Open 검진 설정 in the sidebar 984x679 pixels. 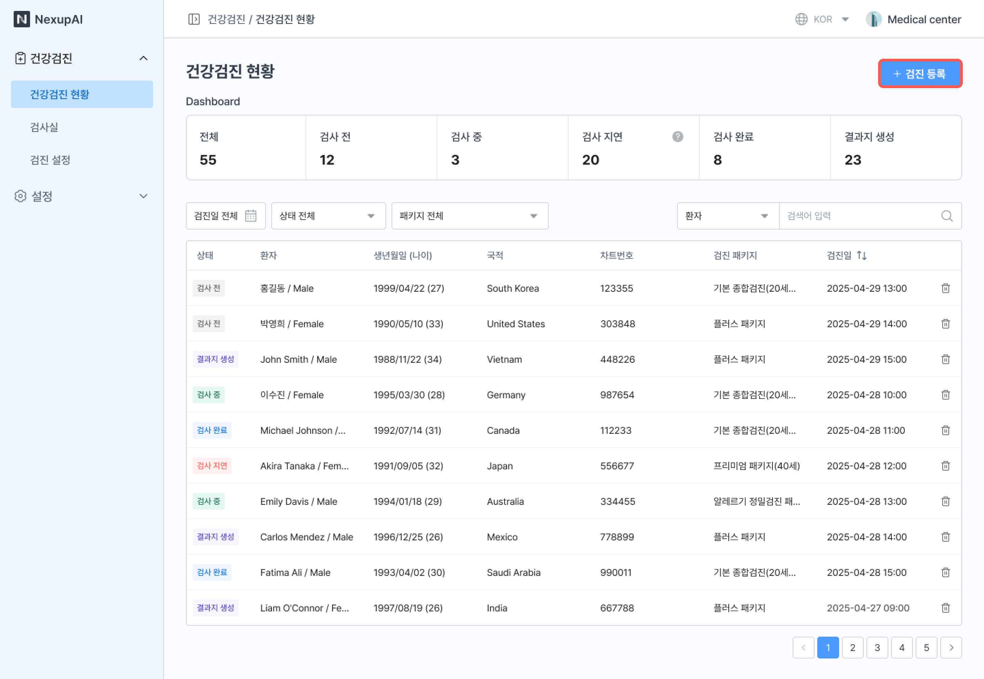[50, 160]
